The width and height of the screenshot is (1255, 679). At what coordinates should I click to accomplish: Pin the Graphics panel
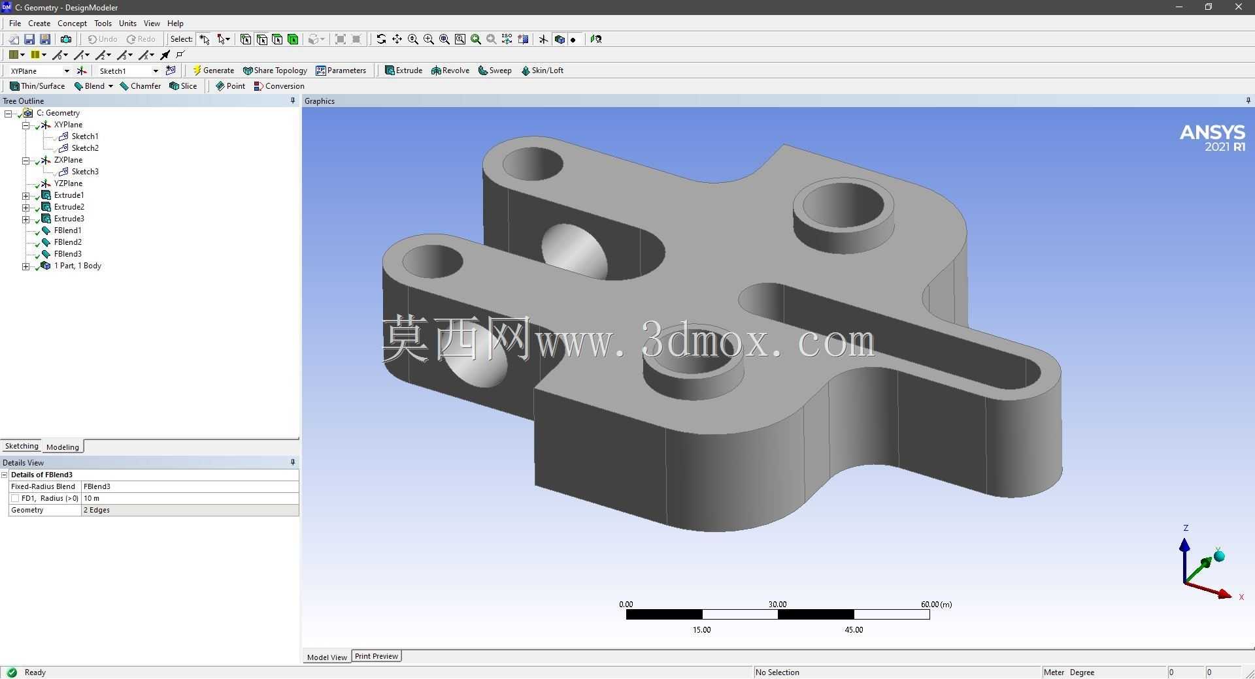tap(1248, 101)
